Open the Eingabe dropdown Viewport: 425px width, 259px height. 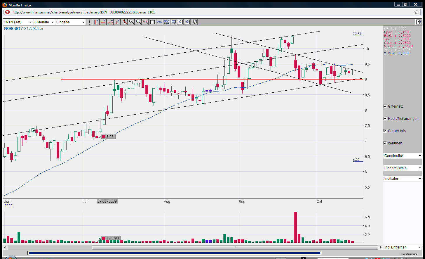click(70, 22)
